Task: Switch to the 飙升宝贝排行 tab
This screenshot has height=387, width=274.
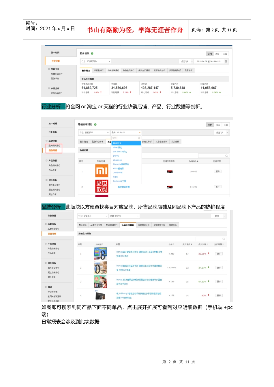Action: (144, 71)
